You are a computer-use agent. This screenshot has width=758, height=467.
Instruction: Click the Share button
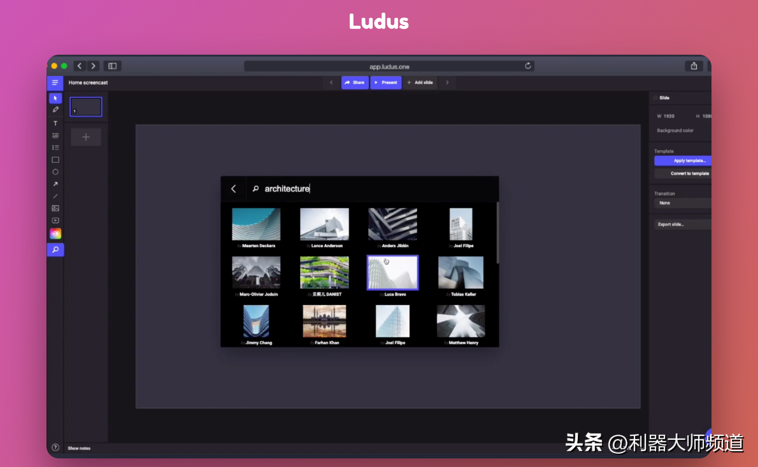tap(355, 82)
